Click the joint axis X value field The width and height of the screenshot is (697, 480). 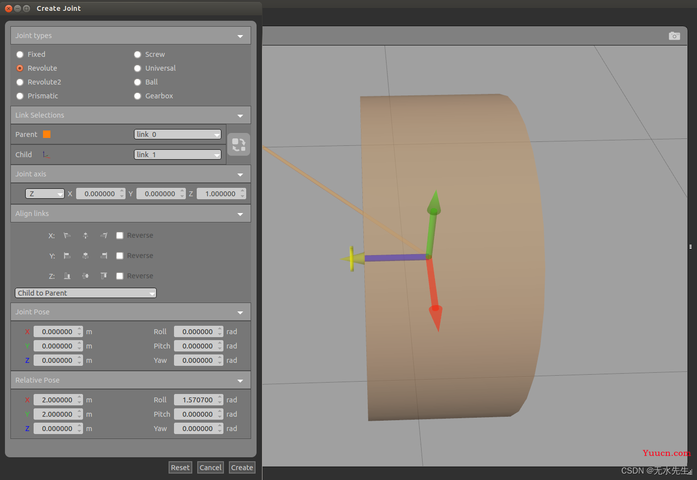pyautogui.click(x=101, y=194)
